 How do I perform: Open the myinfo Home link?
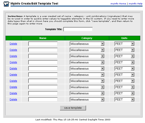tap(118, 4)
